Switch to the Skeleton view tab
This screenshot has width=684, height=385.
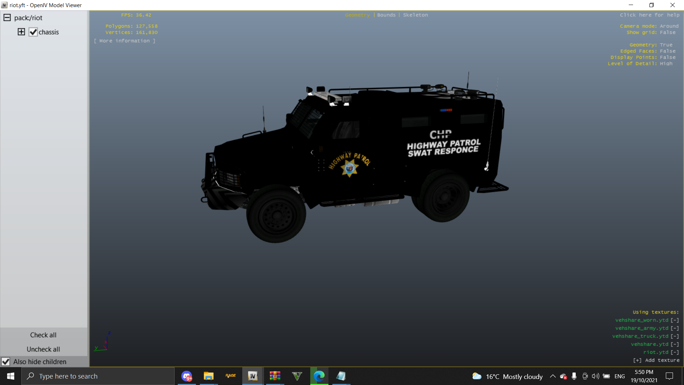[415, 15]
